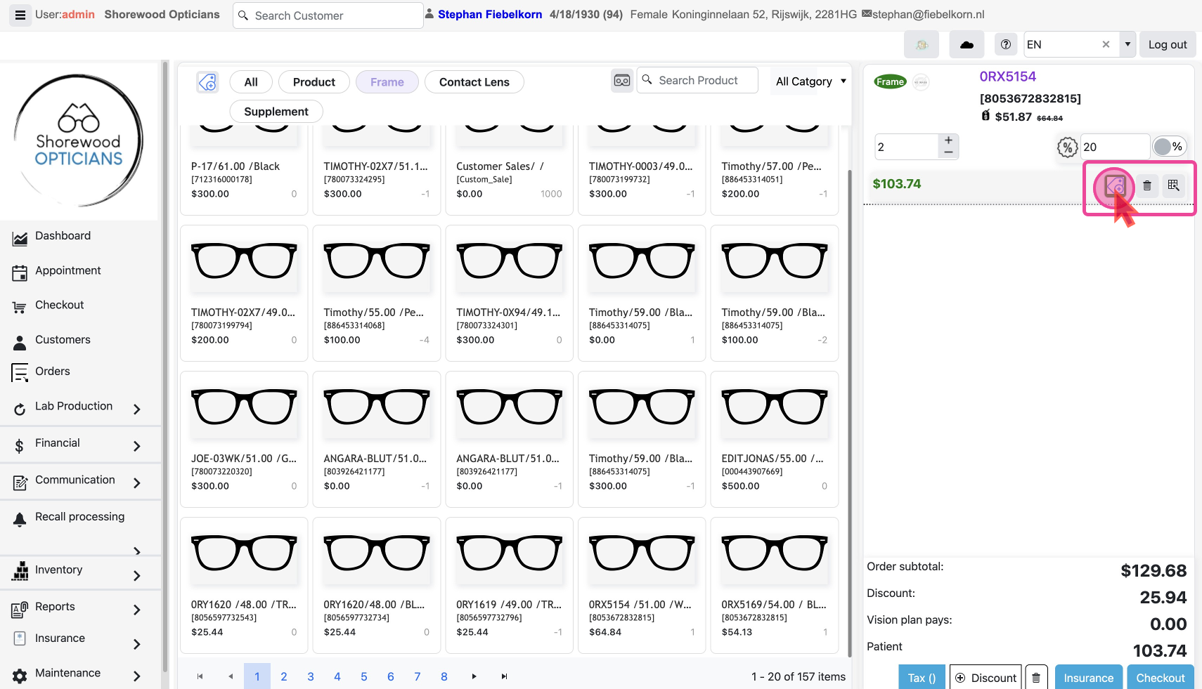Open the hamburger menu

[20, 15]
